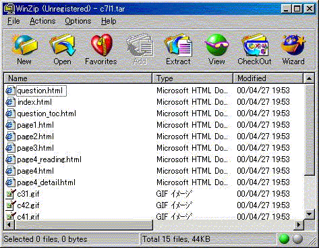This screenshot has height=248, width=319.
Task: Select the page4_reading.html file icon
Action: click(10, 159)
